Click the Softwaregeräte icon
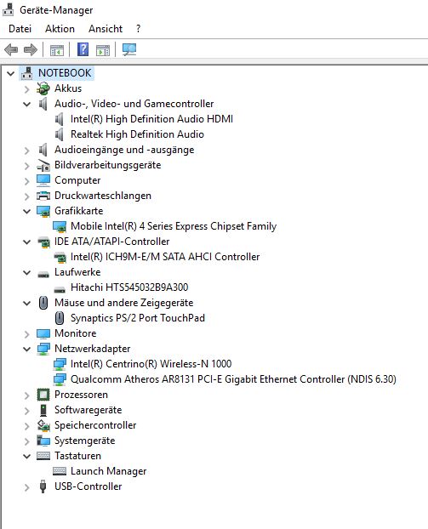Image resolution: width=428 pixels, height=529 pixels. (x=43, y=410)
